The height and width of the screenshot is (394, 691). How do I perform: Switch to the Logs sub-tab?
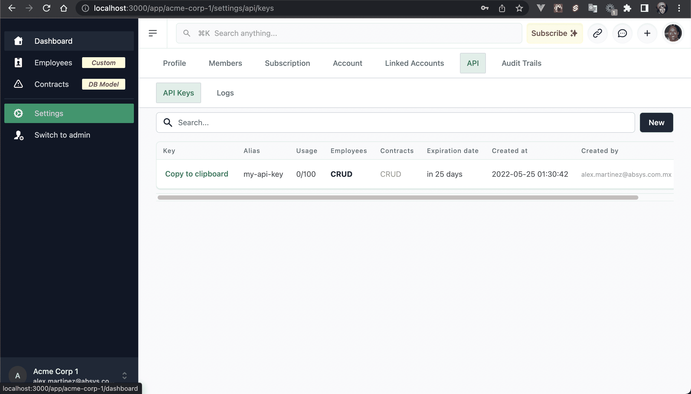(225, 93)
